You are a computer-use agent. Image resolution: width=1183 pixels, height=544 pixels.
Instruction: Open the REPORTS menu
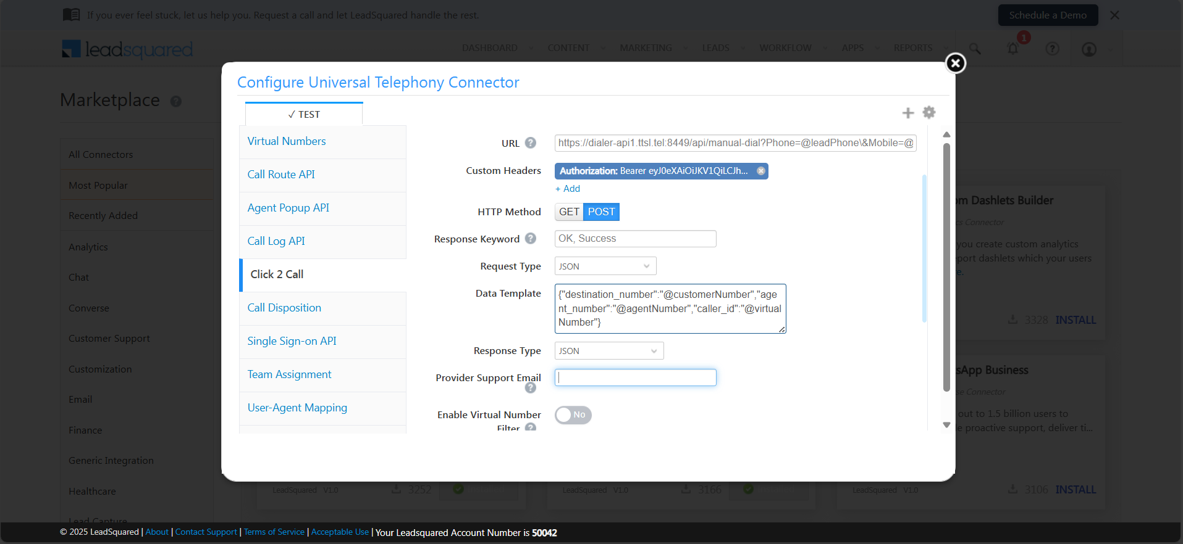click(x=913, y=48)
